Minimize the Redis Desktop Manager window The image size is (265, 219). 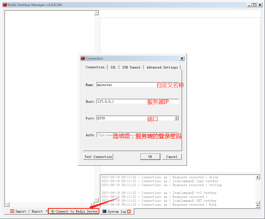pyautogui.click(x=249, y=5)
